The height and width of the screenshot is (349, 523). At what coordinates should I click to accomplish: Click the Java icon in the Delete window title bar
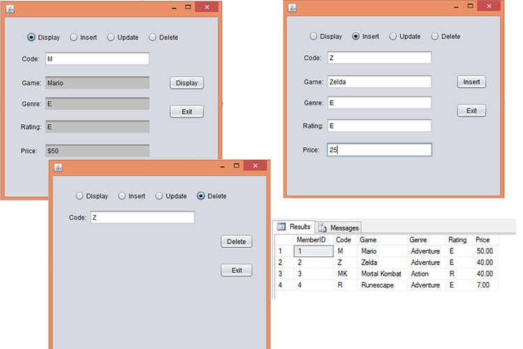[x=58, y=168]
